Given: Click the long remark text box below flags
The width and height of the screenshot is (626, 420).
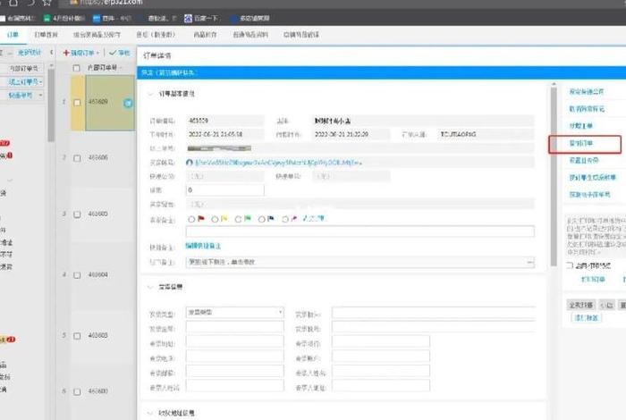Looking at the screenshot, I should coord(360,231).
